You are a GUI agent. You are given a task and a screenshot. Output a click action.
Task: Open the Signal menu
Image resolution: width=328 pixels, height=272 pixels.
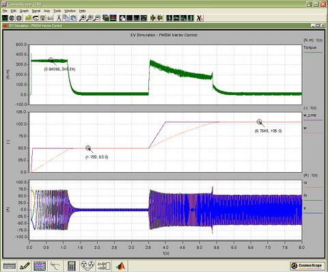36,11
